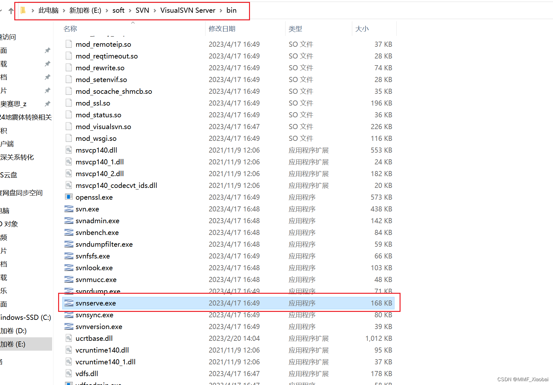Select the mod_rewrite.so file name

click(100, 68)
